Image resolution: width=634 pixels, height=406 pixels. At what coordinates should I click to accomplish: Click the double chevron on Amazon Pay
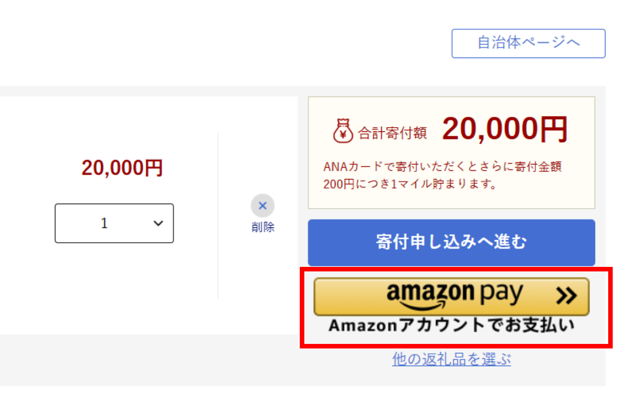pyautogui.click(x=566, y=295)
